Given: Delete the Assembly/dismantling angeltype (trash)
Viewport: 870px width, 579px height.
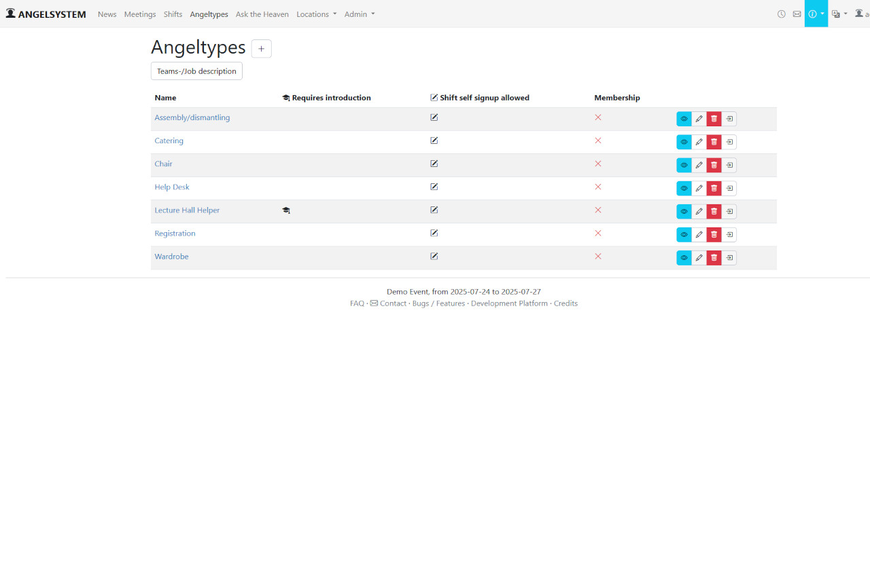Looking at the screenshot, I should coord(714,119).
